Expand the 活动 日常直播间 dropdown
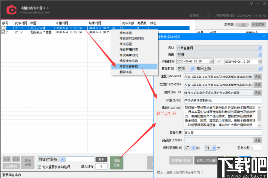This screenshot has width=268, height=178. [x=260, y=48]
